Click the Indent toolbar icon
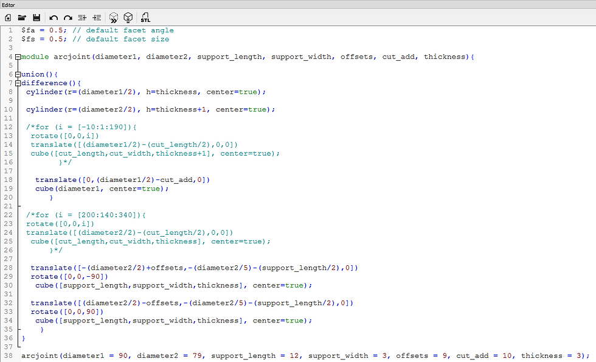 pyautogui.click(x=97, y=18)
